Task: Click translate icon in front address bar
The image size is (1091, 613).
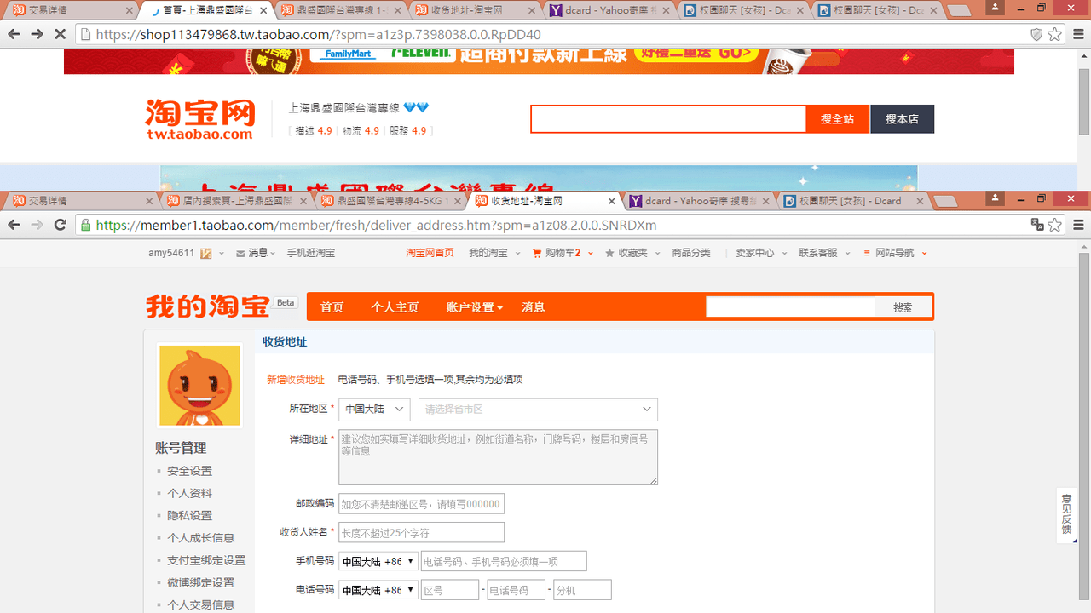Action: click(1036, 225)
